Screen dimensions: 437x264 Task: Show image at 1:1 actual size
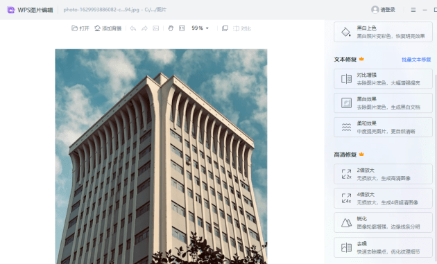(182, 28)
